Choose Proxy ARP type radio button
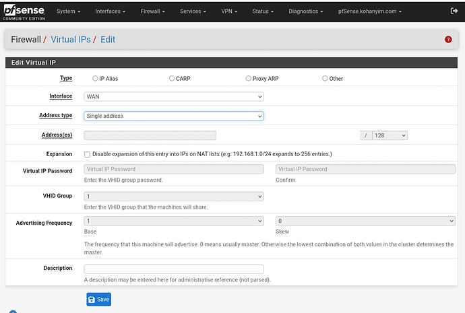This screenshot has width=465, height=313. 248,79
